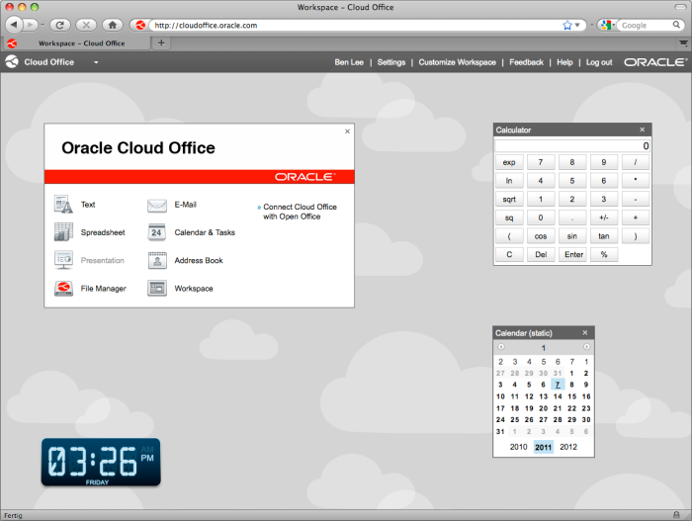
Task: Click the File Manager text label
Action: 103,289
